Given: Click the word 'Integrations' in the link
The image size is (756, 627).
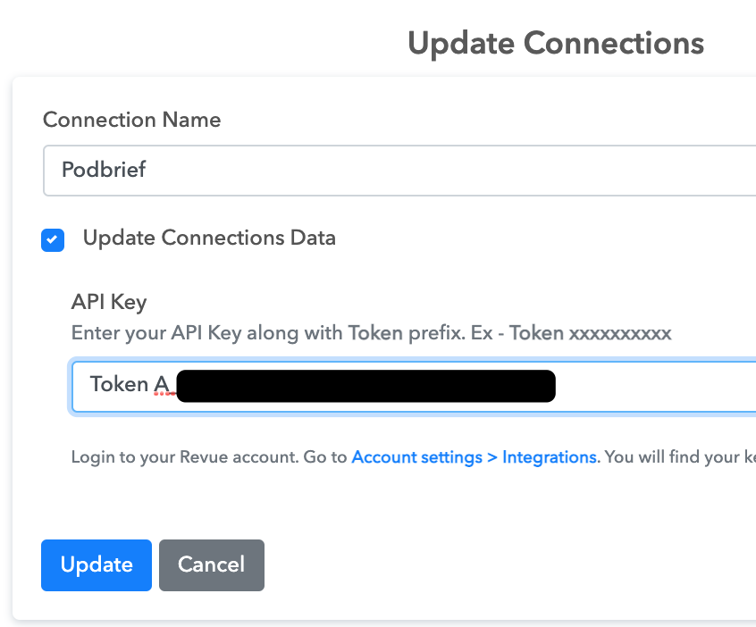Looking at the screenshot, I should (x=550, y=457).
